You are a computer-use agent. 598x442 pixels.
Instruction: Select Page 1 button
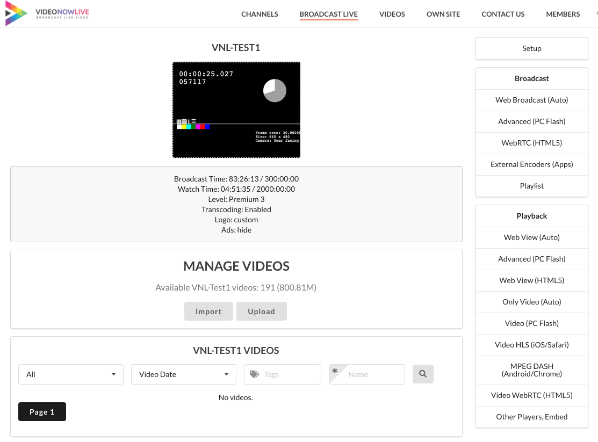click(42, 411)
